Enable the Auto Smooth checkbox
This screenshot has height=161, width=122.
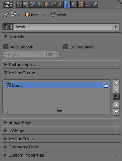coord(6,47)
